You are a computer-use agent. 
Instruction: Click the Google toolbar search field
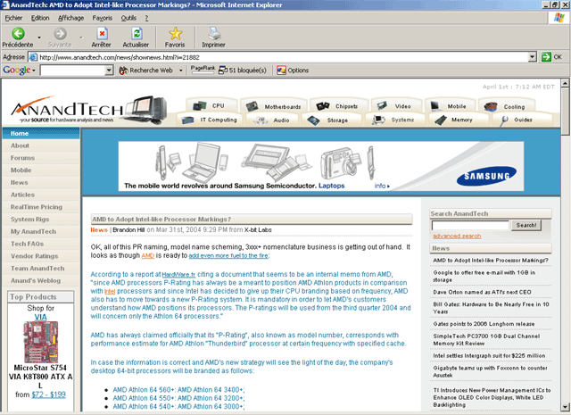click(x=73, y=70)
